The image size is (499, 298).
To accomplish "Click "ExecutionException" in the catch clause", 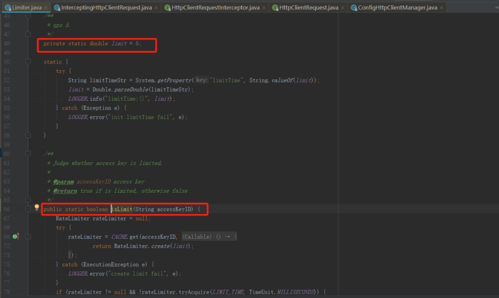I will 111,265.
